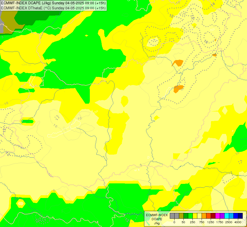This screenshot has height=227, width=247.
Task: Click the legend value 250
Action: (x=193, y=222)
